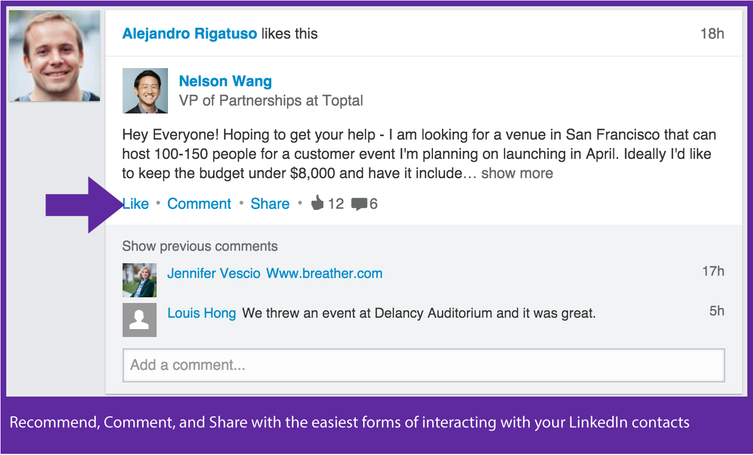Viewport: 753px width, 455px height.
Task: Click the Comment link under the post
Action: click(x=199, y=204)
